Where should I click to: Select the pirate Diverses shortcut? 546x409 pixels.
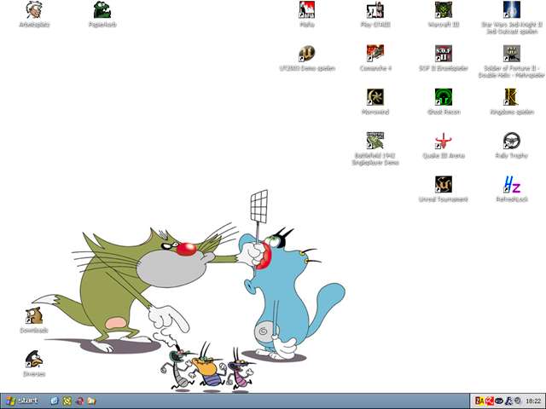[x=34, y=360]
